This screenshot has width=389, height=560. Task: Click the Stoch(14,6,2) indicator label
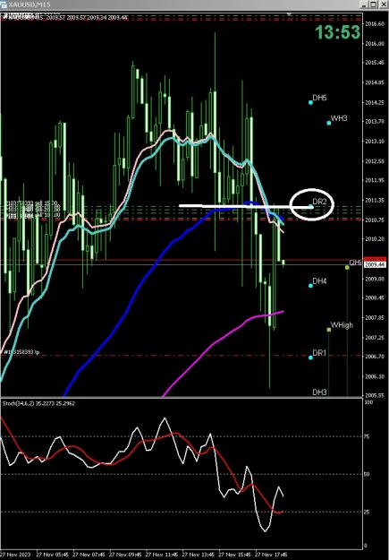point(38,403)
